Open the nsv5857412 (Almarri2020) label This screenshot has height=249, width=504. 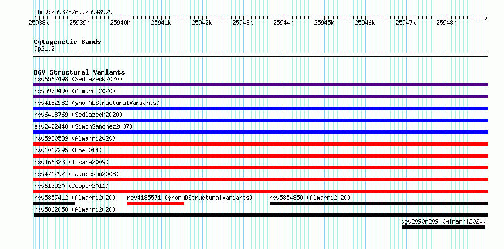[75, 198]
